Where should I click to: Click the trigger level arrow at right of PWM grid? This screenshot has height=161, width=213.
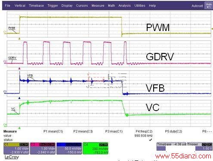[212, 29]
